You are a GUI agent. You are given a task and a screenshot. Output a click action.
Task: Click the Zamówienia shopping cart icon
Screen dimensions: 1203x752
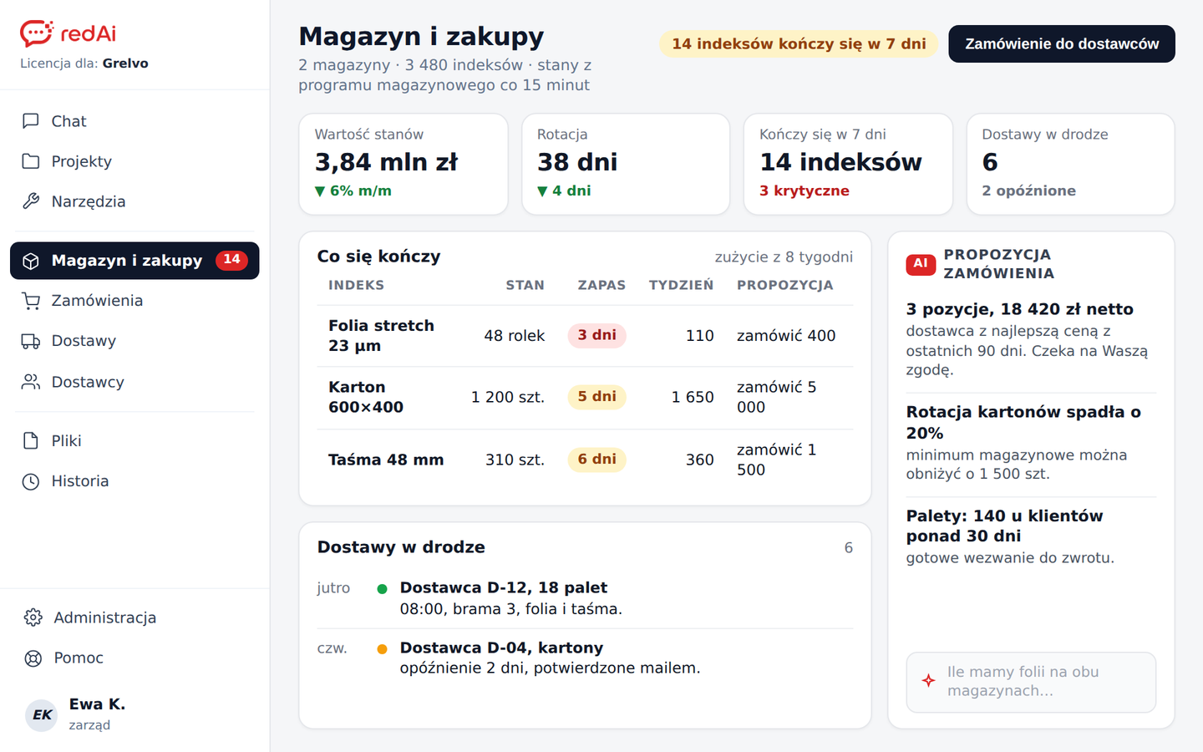click(31, 301)
